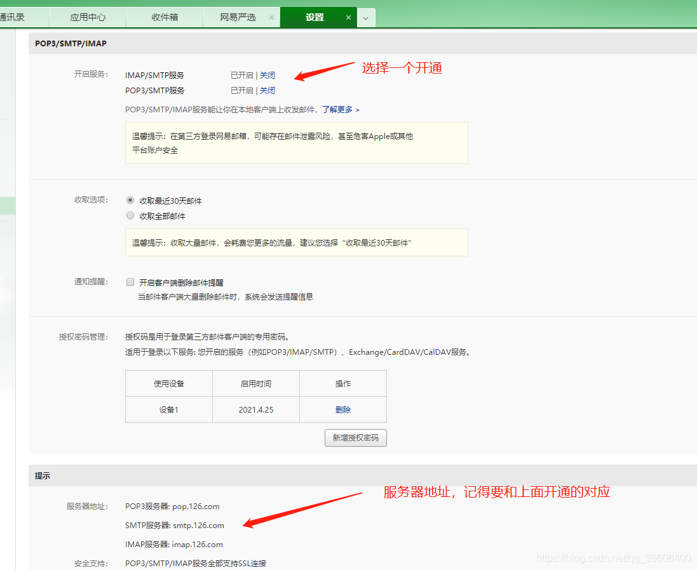Expand the tab list dropdown arrow
Image resolution: width=697 pixels, height=570 pixels.
tap(366, 18)
